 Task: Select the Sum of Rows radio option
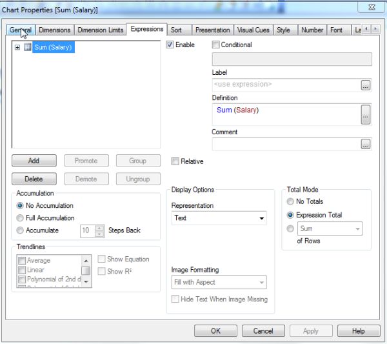coord(290,228)
